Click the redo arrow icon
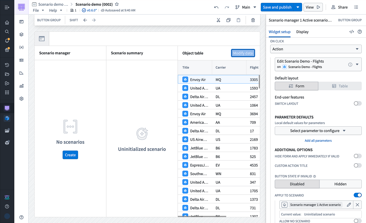Viewport: 366px width, 223px height. point(227,7)
